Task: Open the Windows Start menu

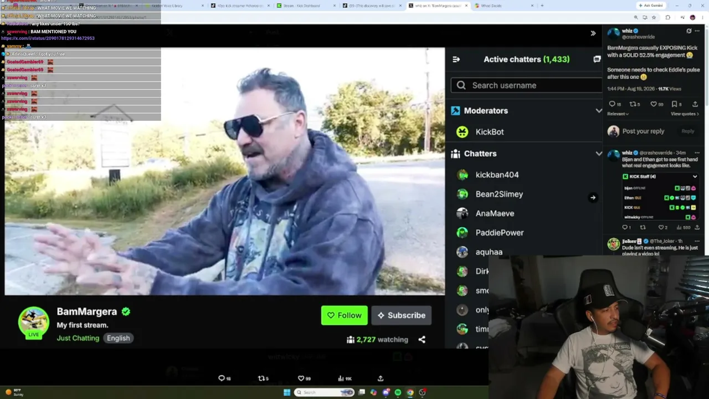Action: (x=286, y=392)
